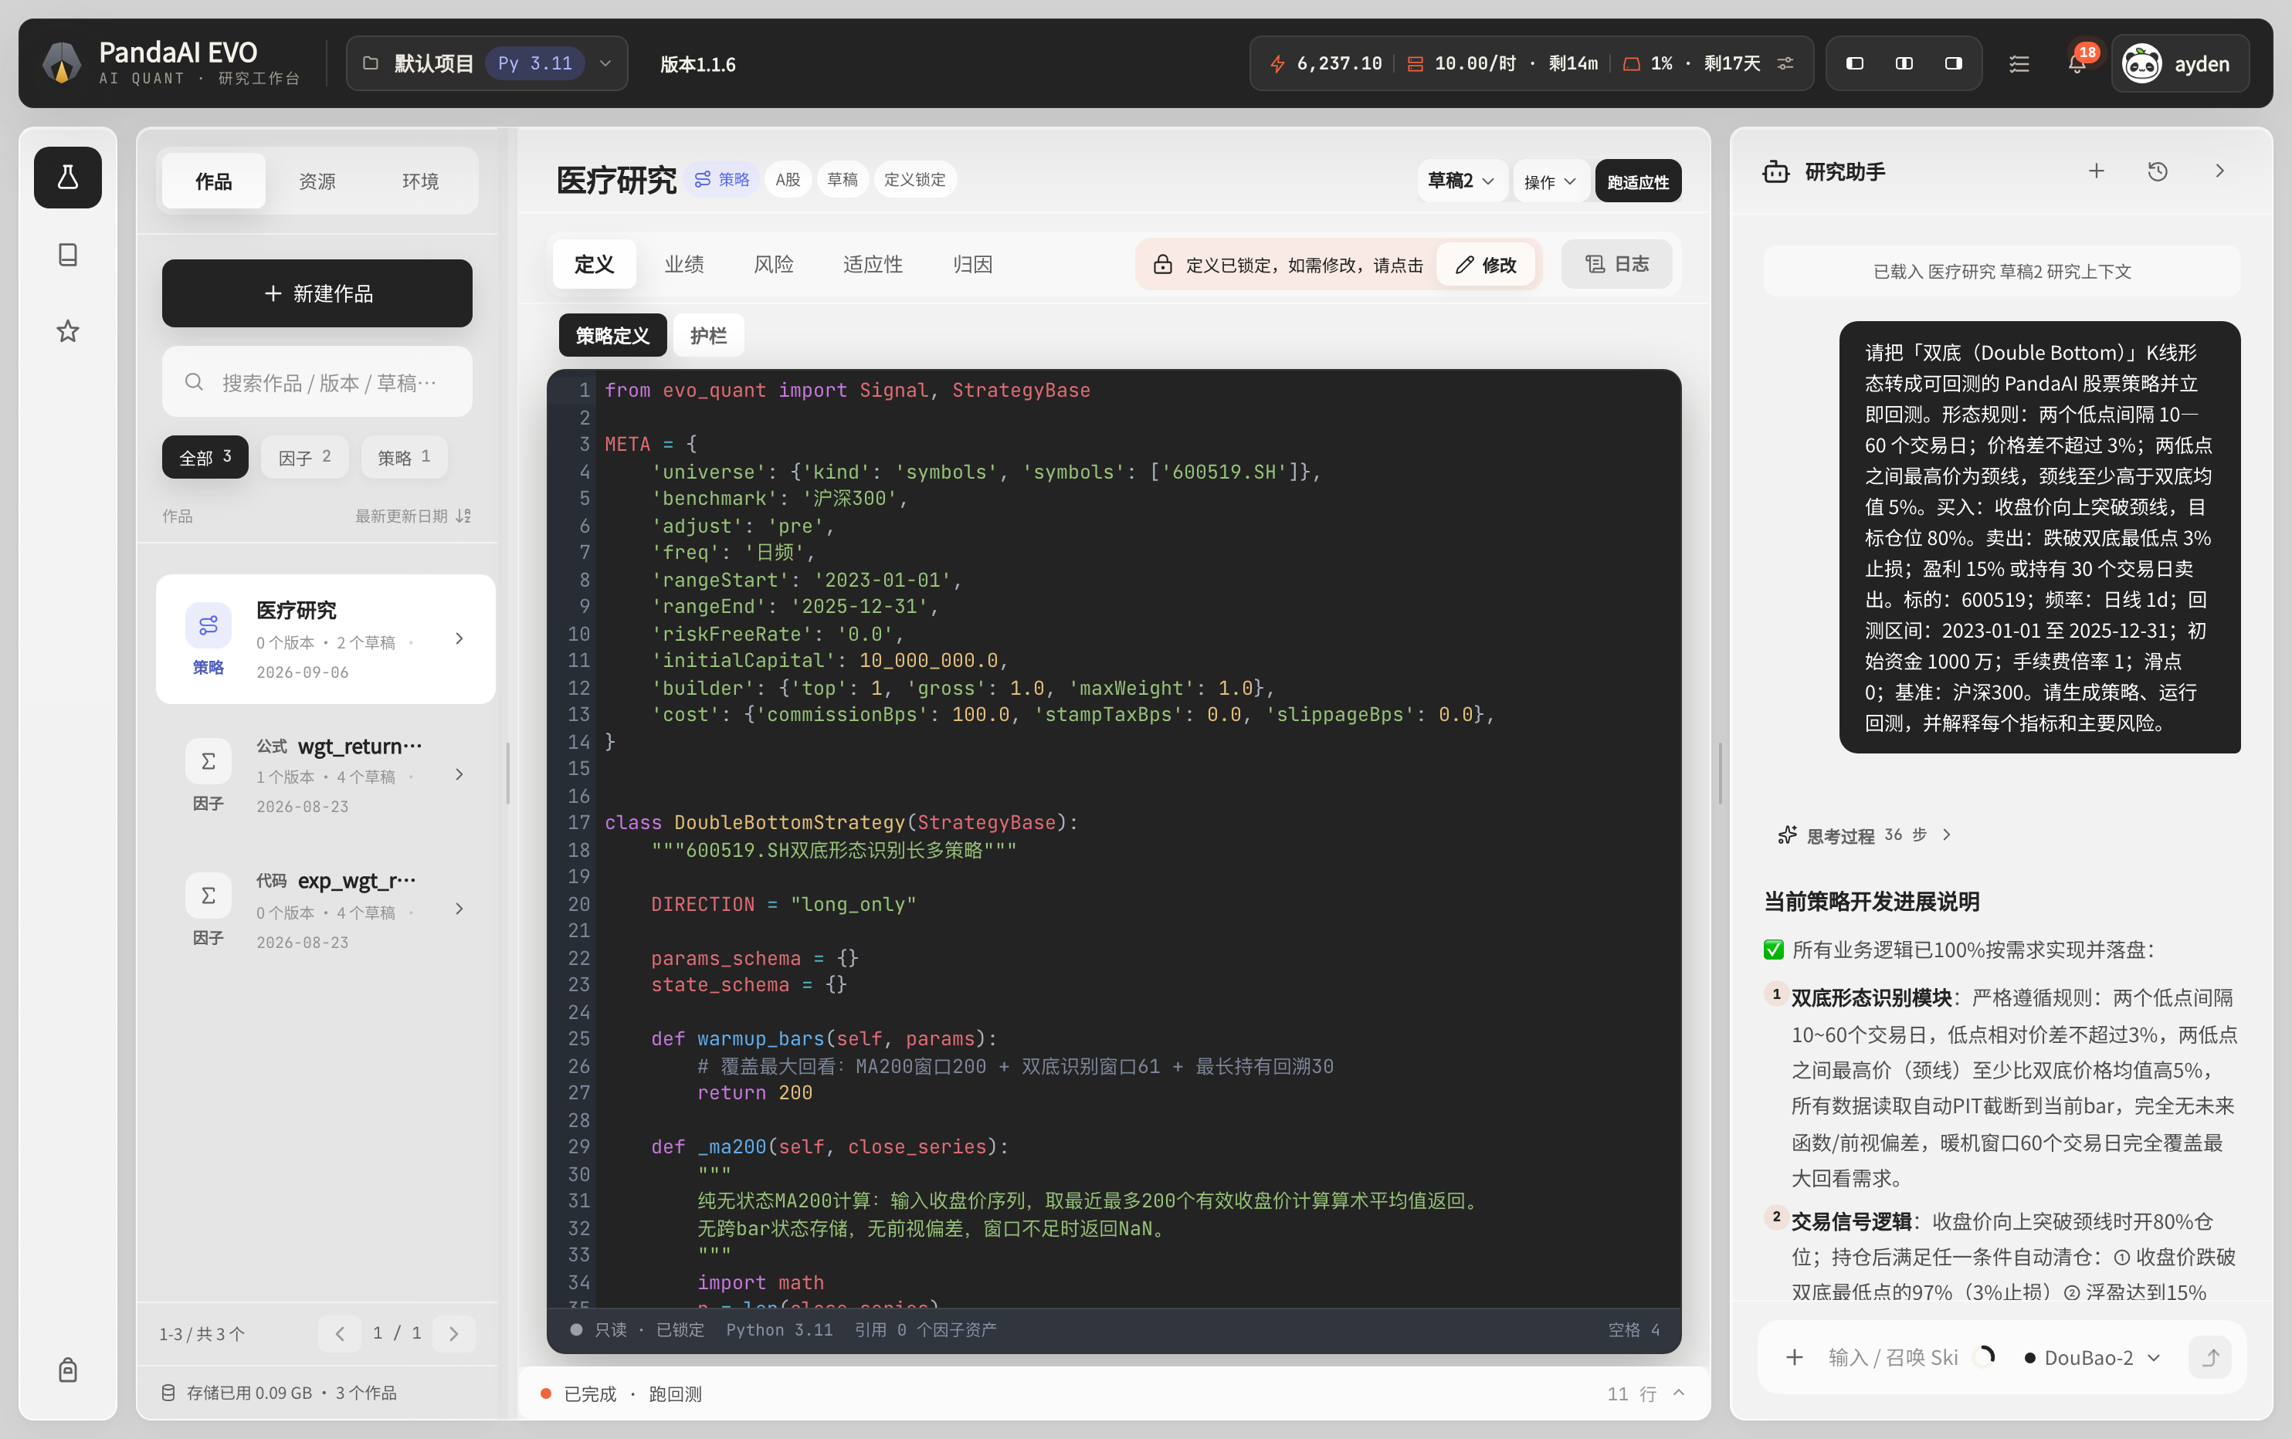2292x1439 pixels.
Task: Select the 策略定义 sub-tab
Action: click(613, 335)
